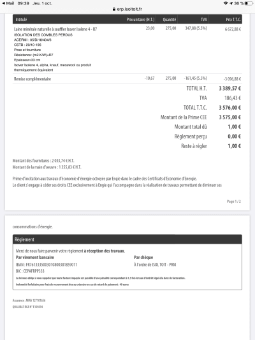This screenshot has height=340, width=255.
Task: Click the Prix unitaire (H.T.) column header
Action: pyautogui.click(x=140, y=20)
